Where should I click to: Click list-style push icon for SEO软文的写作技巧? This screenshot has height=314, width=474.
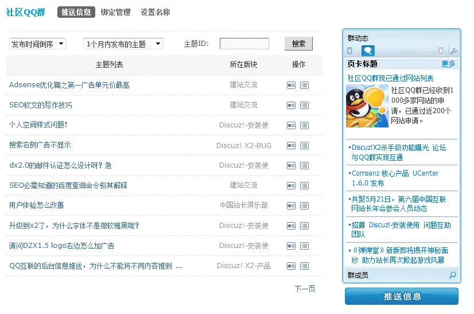(304, 105)
